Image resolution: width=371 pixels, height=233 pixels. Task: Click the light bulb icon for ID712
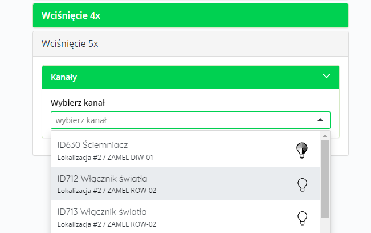[x=302, y=185]
